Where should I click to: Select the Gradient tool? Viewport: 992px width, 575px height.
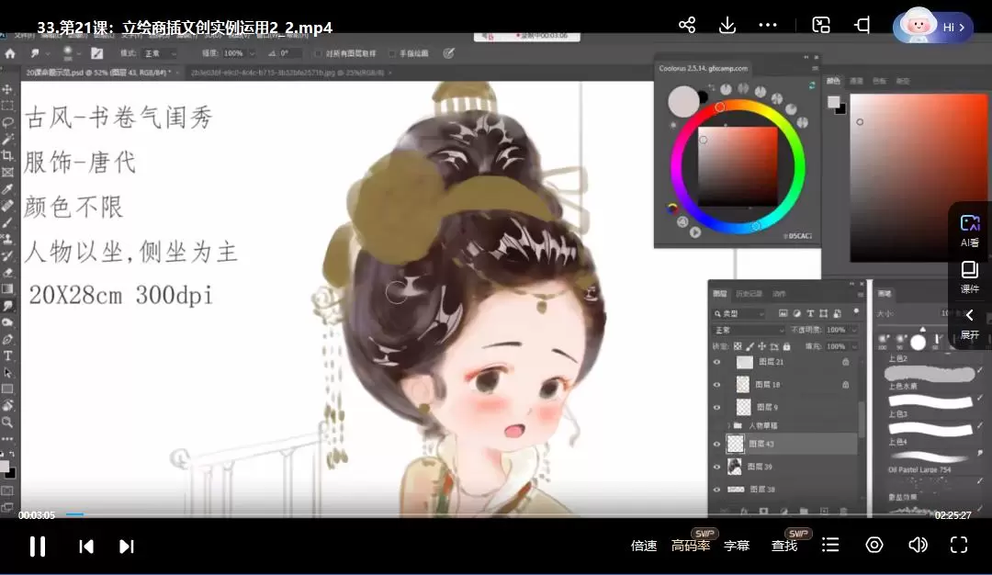click(x=7, y=289)
